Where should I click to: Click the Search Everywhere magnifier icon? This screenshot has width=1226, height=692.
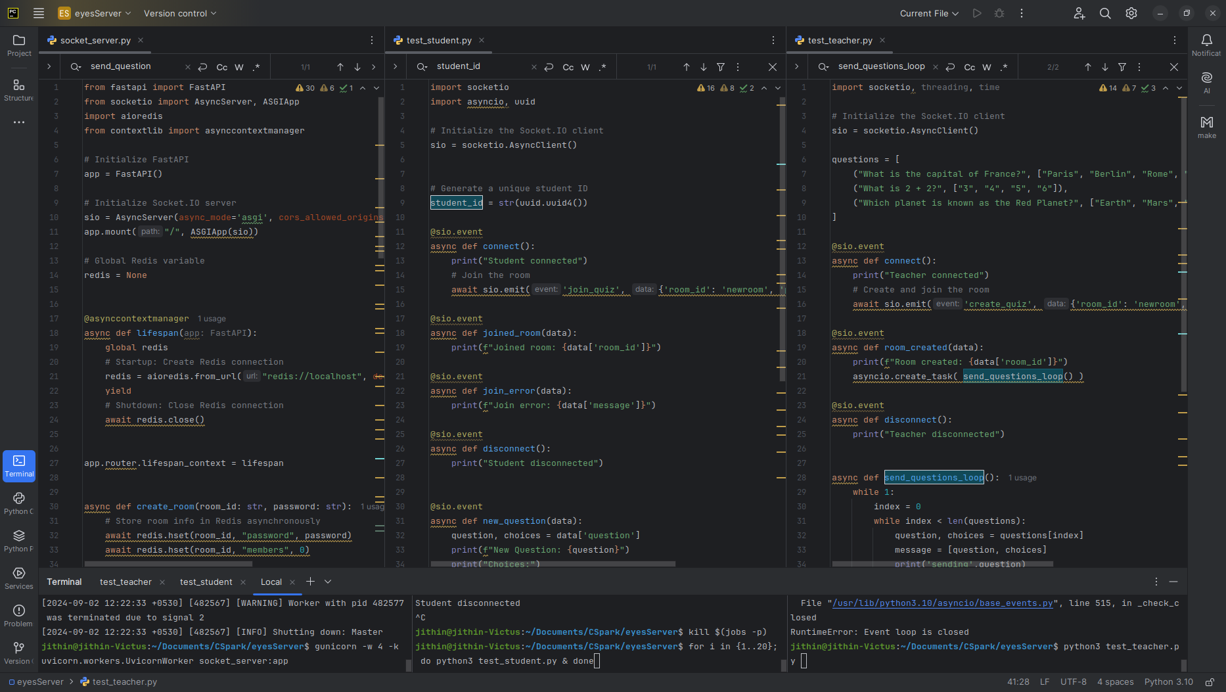point(1105,13)
